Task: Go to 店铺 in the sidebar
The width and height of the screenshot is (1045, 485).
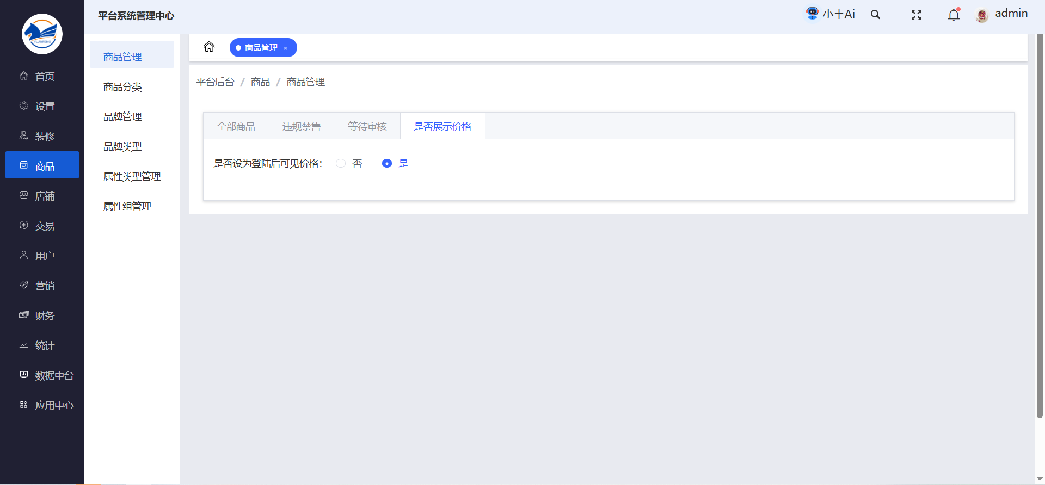Action: pos(45,196)
